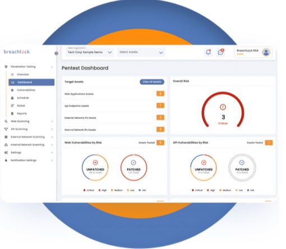Go to Vulnerabilities in the sidebar
Viewport: 286px width, 249px height.
pyautogui.click(x=26, y=90)
